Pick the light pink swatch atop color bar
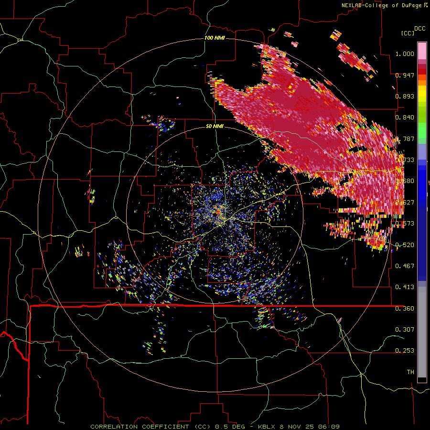The width and height of the screenshot is (430, 430). pyautogui.click(x=422, y=51)
